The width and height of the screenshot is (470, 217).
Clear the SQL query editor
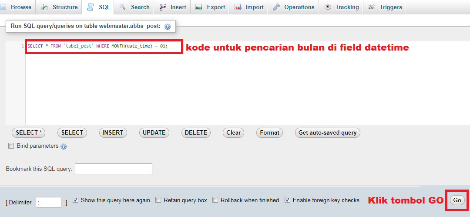234,132
